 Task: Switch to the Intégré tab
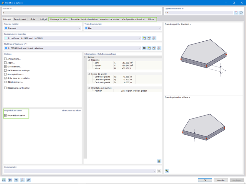(x=44, y=19)
